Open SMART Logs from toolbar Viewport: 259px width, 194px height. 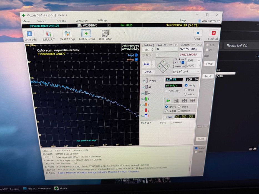tap(67, 35)
